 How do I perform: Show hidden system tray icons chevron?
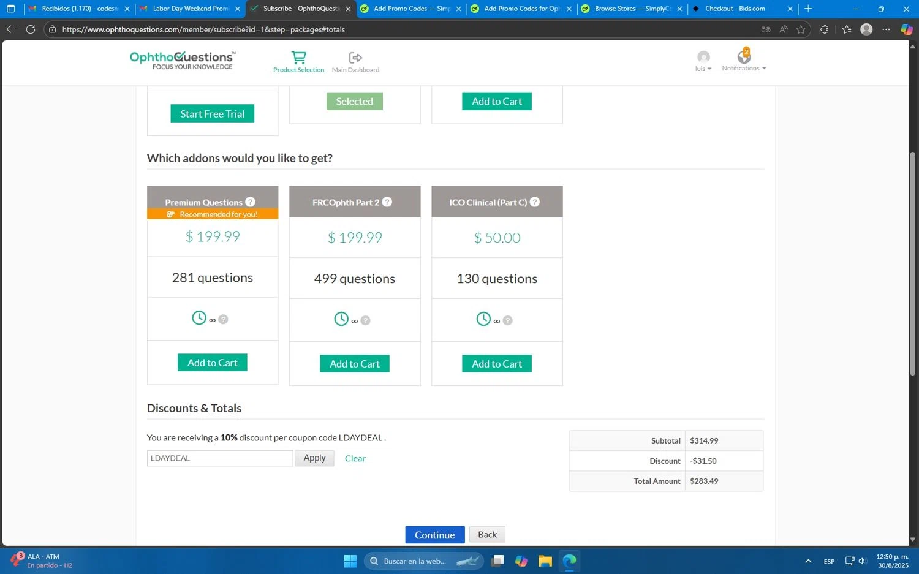(x=808, y=561)
